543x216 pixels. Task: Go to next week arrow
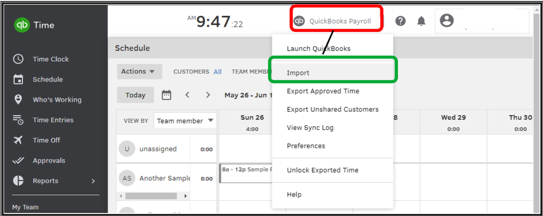pos(208,94)
